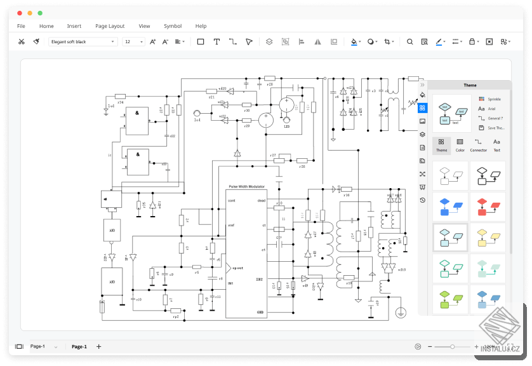Apply fill with the paint bucket icon
Screen dimensions: 532x366
pos(354,41)
